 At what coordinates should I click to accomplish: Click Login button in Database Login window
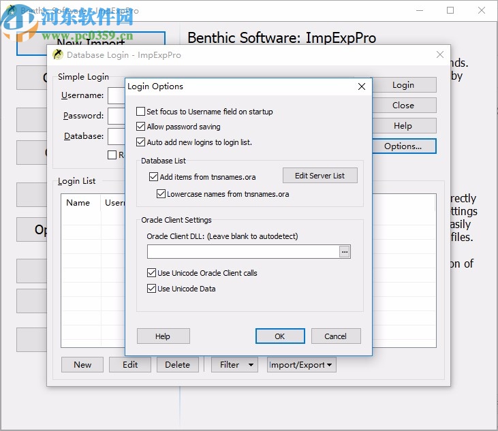(404, 84)
